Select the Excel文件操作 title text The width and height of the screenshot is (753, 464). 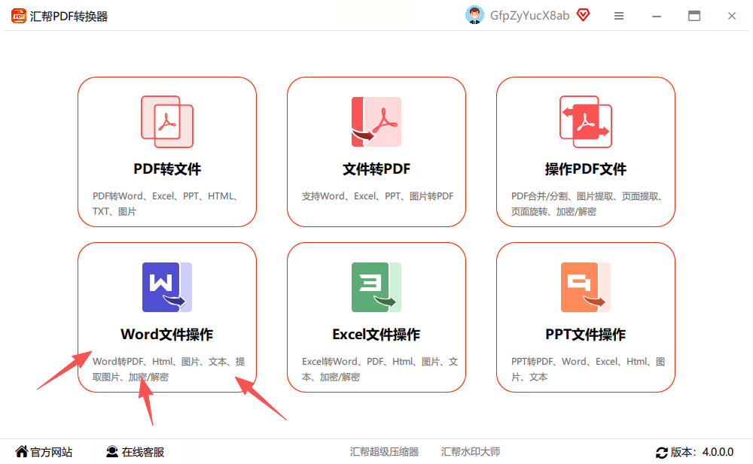coord(376,335)
